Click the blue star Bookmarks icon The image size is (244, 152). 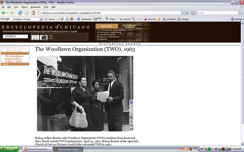[x=79, y=19]
